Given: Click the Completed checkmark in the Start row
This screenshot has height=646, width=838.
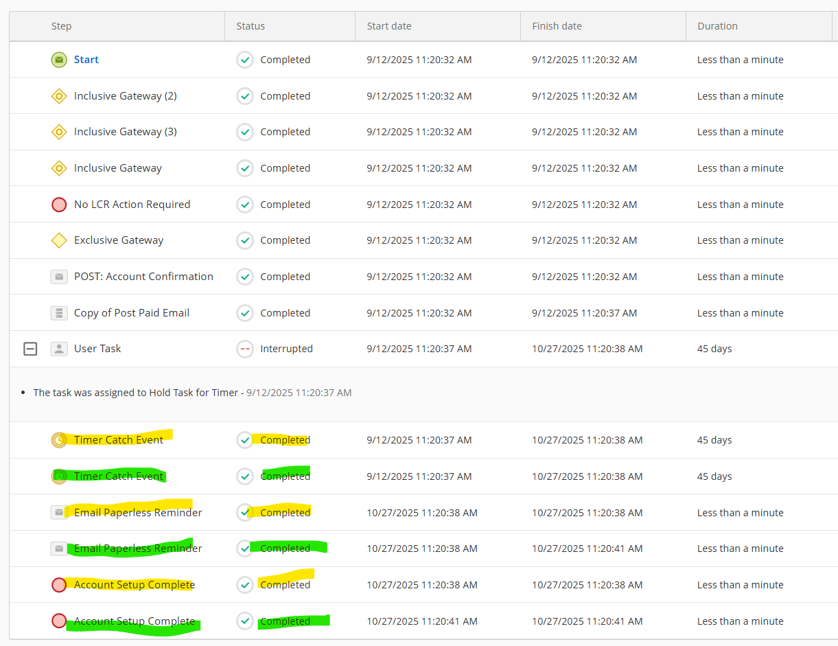Looking at the screenshot, I should pyautogui.click(x=245, y=60).
